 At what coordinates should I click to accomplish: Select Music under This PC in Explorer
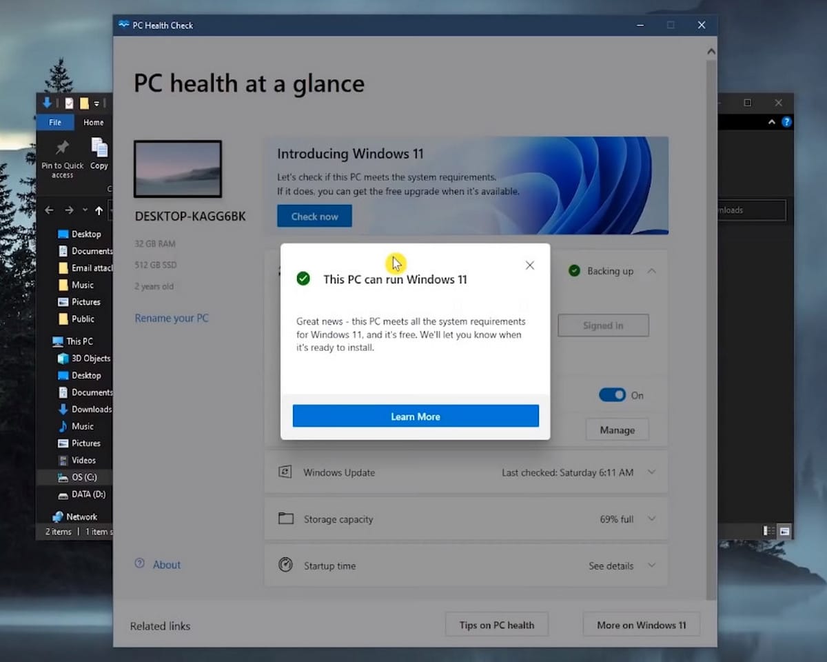(75, 426)
